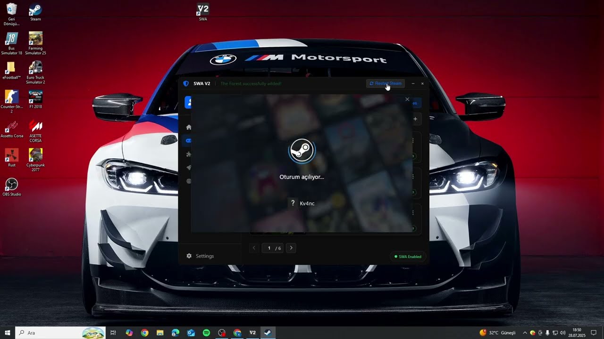Click the Kv4nc username text
The image size is (604, 339).
tap(307, 203)
